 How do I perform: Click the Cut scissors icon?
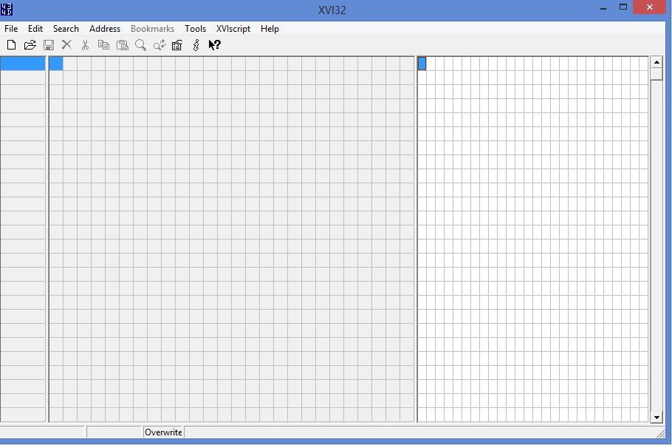pos(85,45)
